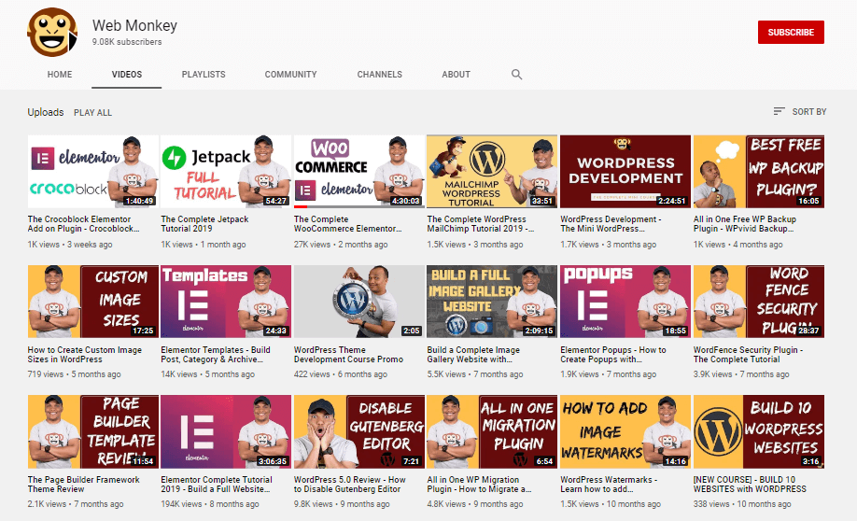The width and height of the screenshot is (857, 521).
Task: Click title Elementor Complete Tutorial 2019
Action: tap(217, 485)
